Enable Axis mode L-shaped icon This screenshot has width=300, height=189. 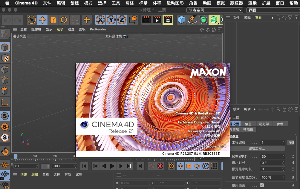(x=5, y=102)
